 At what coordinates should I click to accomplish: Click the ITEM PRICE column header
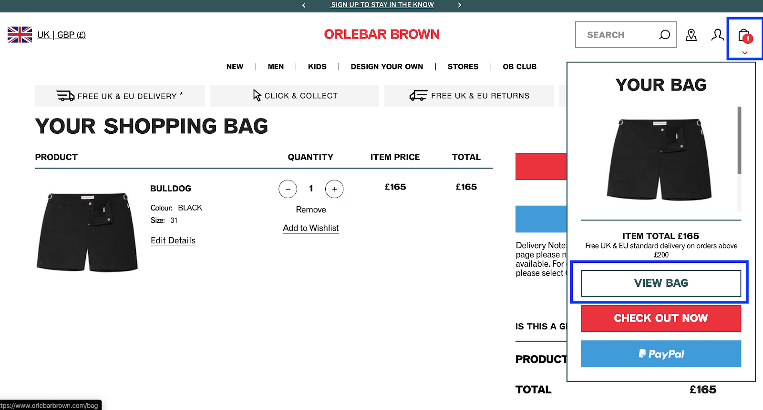pyautogui.click(x=395, y=157)
